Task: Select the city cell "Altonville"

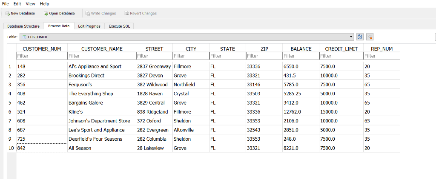Action: pos(191,130)
